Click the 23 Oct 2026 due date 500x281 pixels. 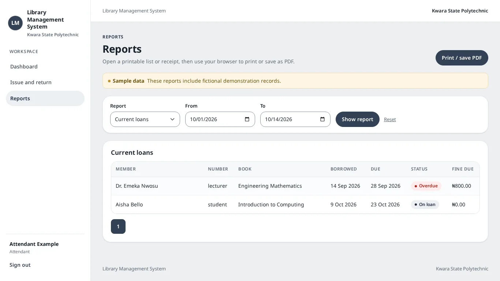pyautogui.click(x=385, y=205)
